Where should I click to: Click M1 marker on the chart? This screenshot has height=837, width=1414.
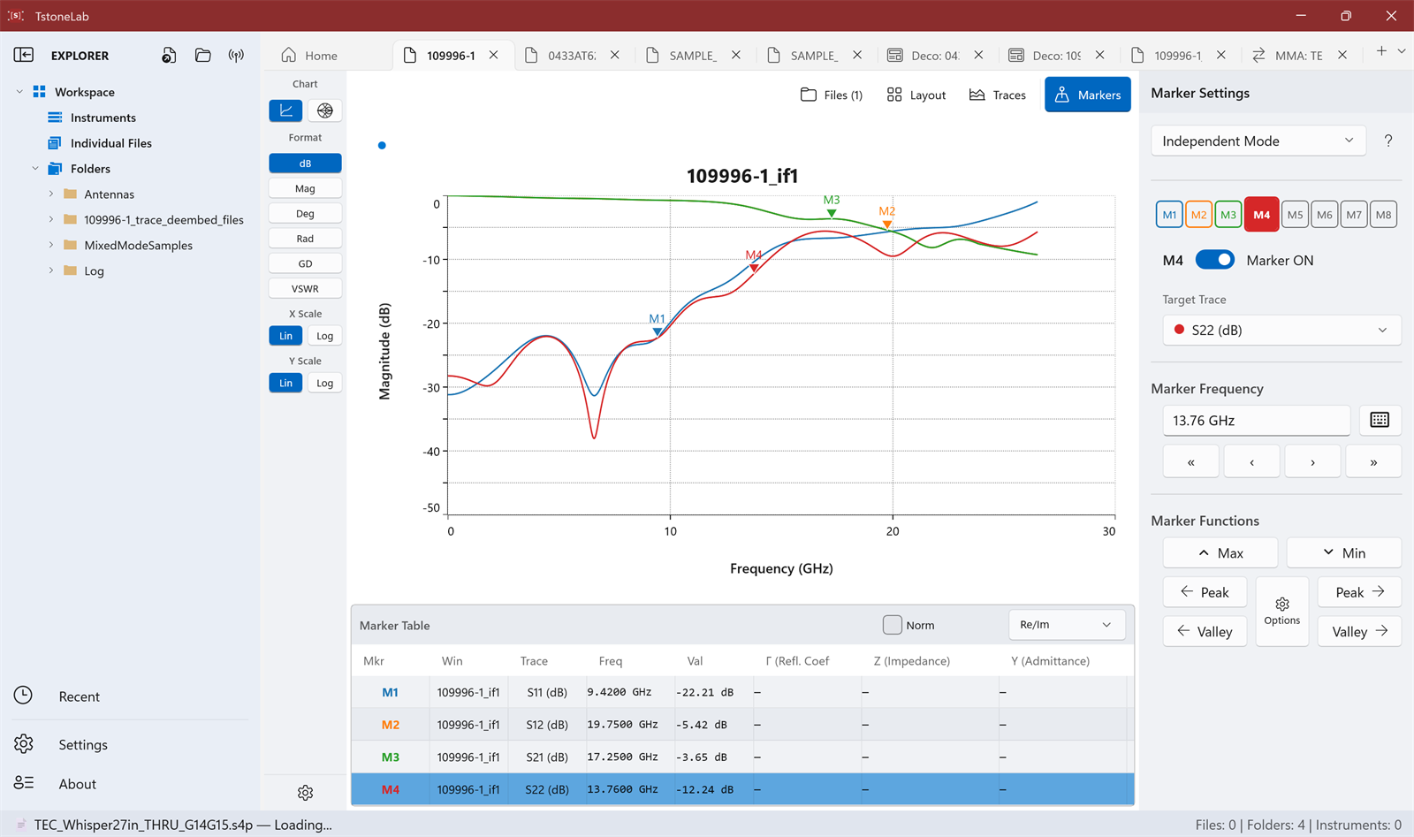tap(658, 331)
